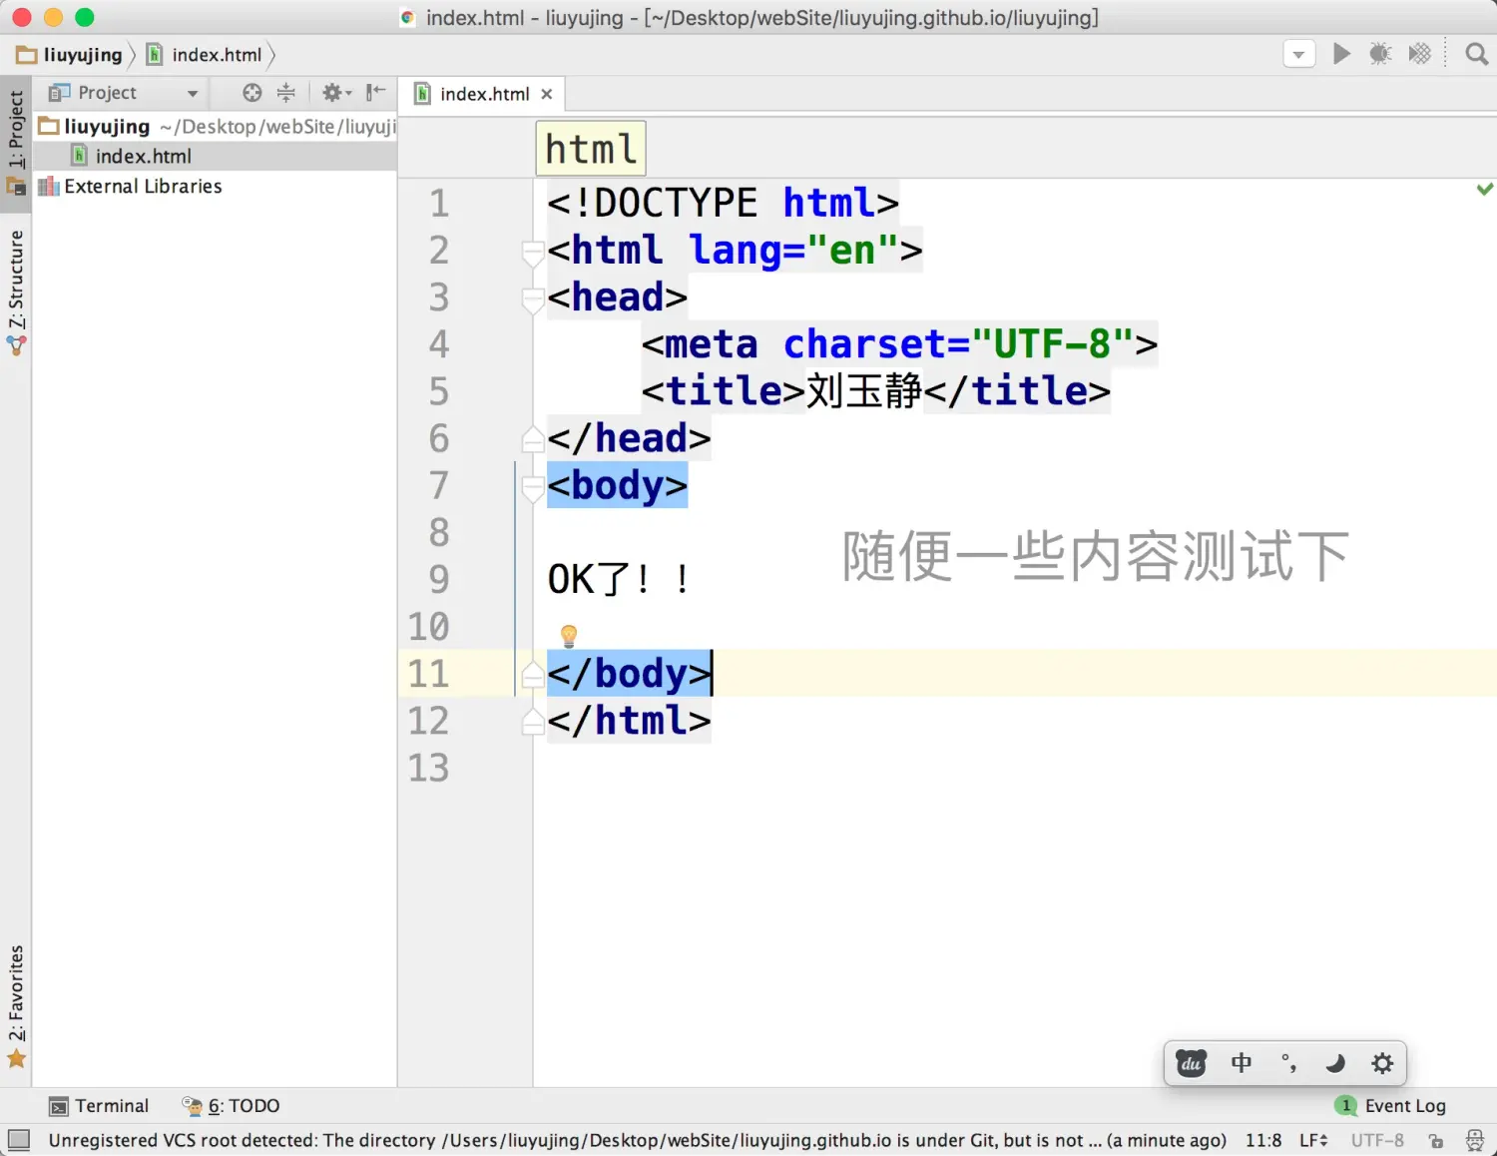Click the opening body tag in editor
1497x1156 pixels.
coord(617,486)
